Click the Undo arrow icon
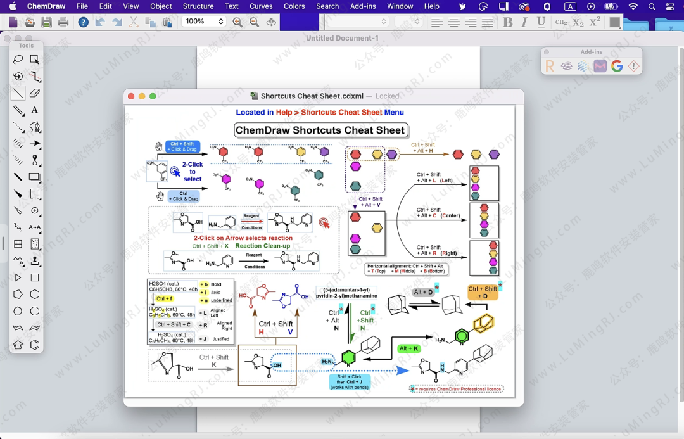Screen dimensions: 684x439 point(100,22)
